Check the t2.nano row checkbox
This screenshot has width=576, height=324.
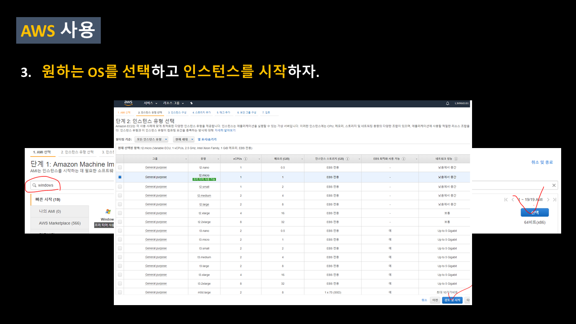click(120, 167)
